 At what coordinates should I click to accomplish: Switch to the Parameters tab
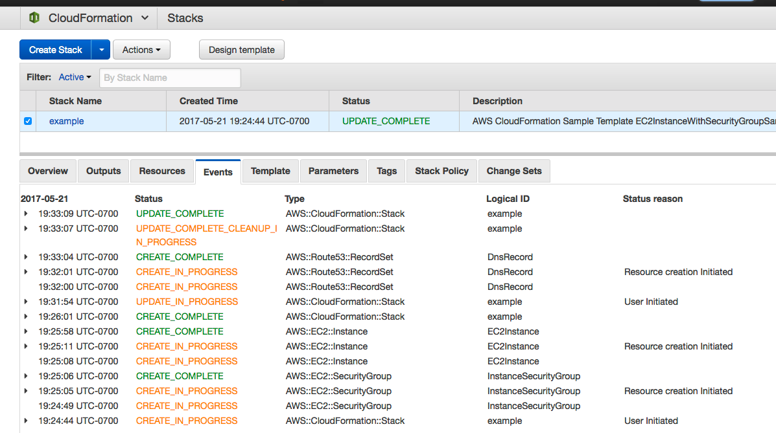pyautogui.click(x=334, y=171)
